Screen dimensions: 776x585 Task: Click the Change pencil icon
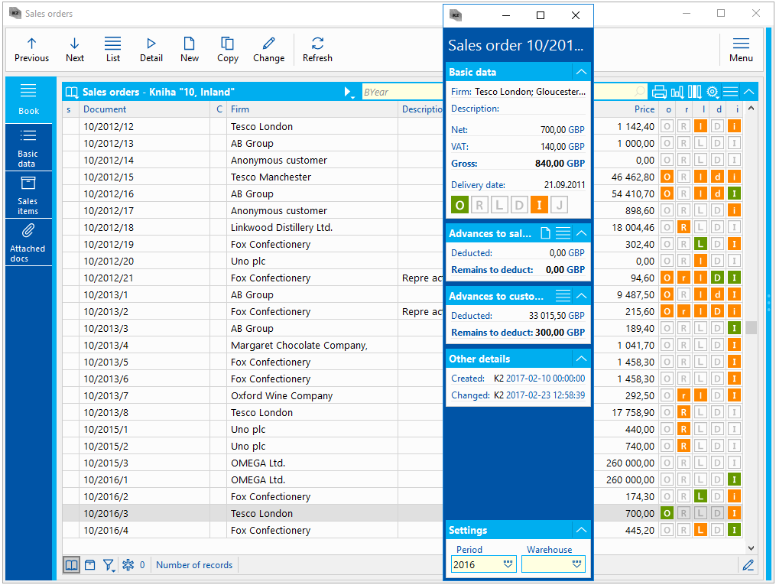click(268, 50)
